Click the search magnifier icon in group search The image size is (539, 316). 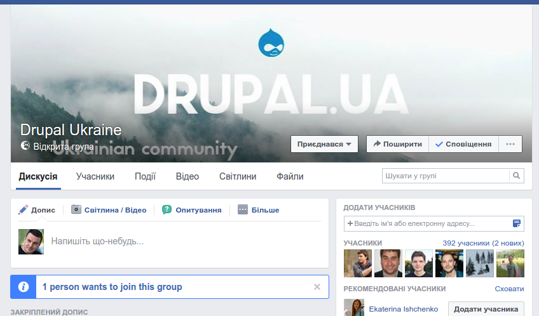point(517,176)
